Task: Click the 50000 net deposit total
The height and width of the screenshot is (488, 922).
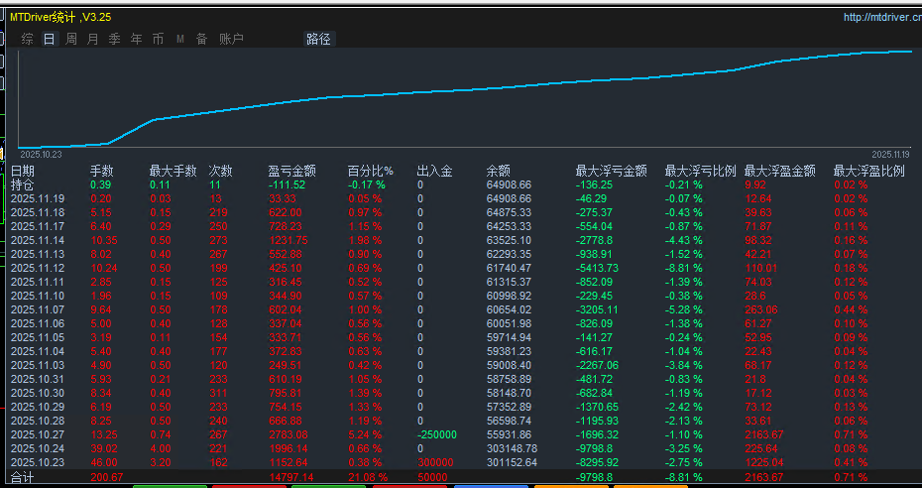Action: pos(432,477)
